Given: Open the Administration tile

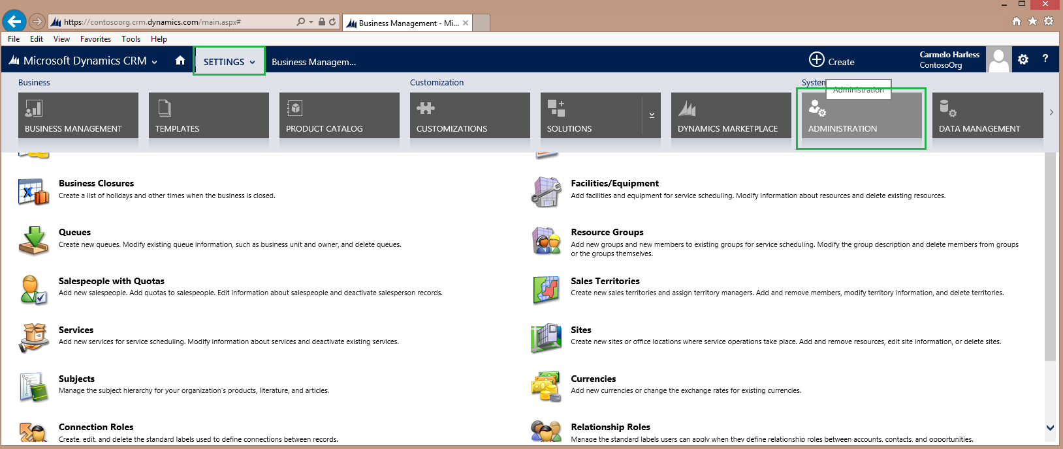Looking at the screenshot, I should point(861,116).
